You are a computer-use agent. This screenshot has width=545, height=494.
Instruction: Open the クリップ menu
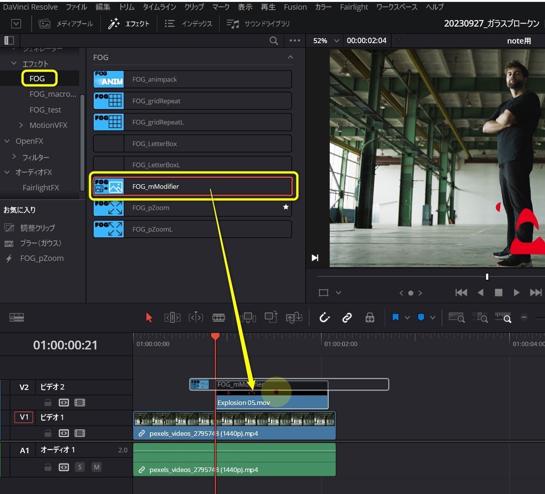pyautogui.click(x=194, y=7)
